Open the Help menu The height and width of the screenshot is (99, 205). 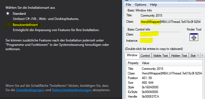(153, 5)
